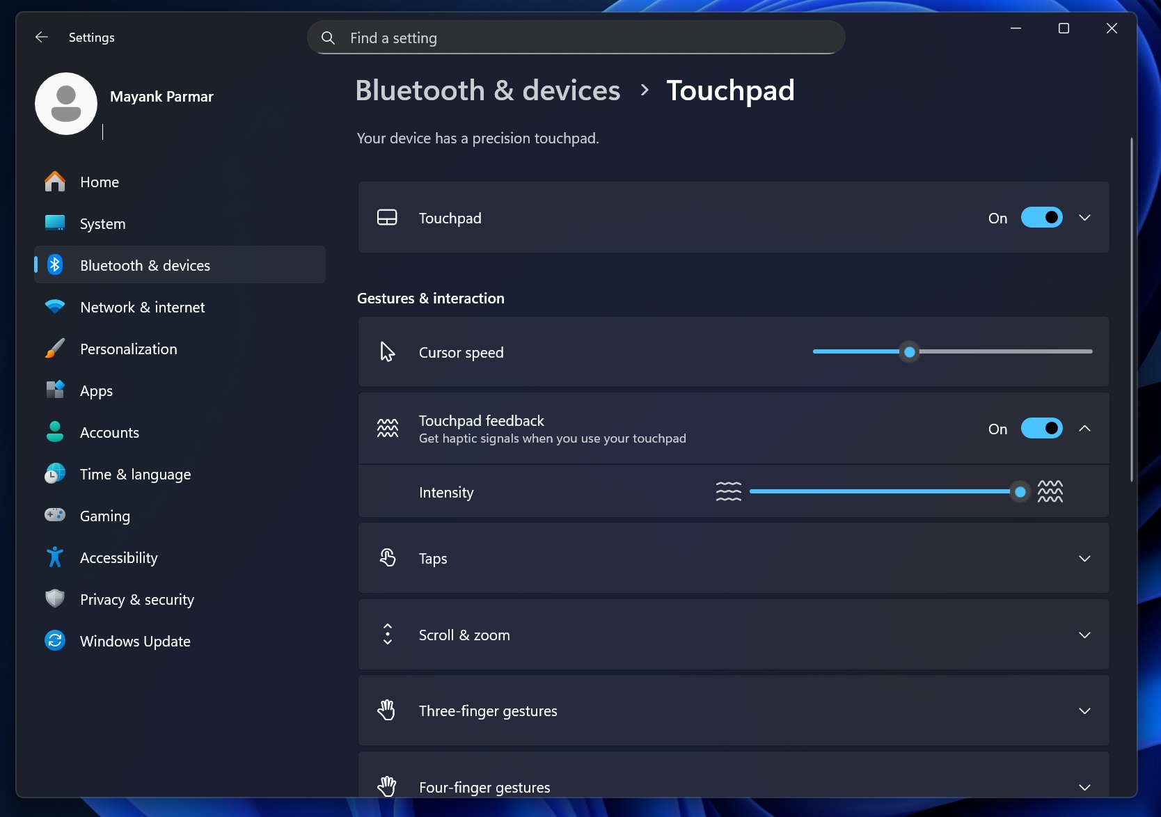Switch to Privacy & security settings
1161x817 pixels.
coord(136,598)
